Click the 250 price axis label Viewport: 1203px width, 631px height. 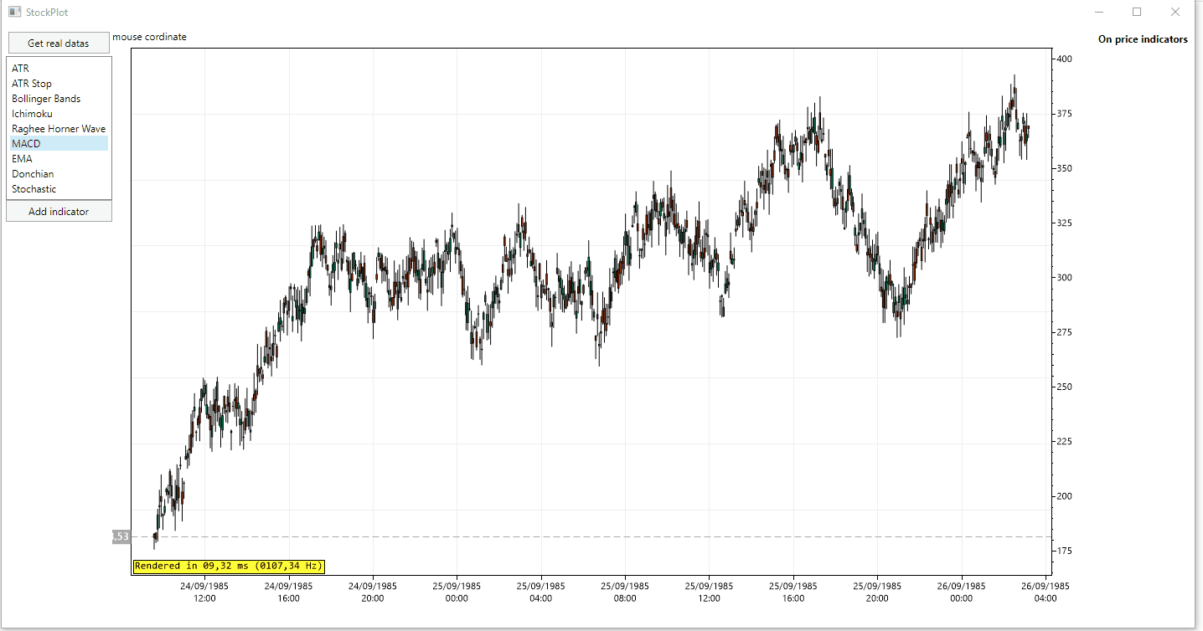[1065, 387]
